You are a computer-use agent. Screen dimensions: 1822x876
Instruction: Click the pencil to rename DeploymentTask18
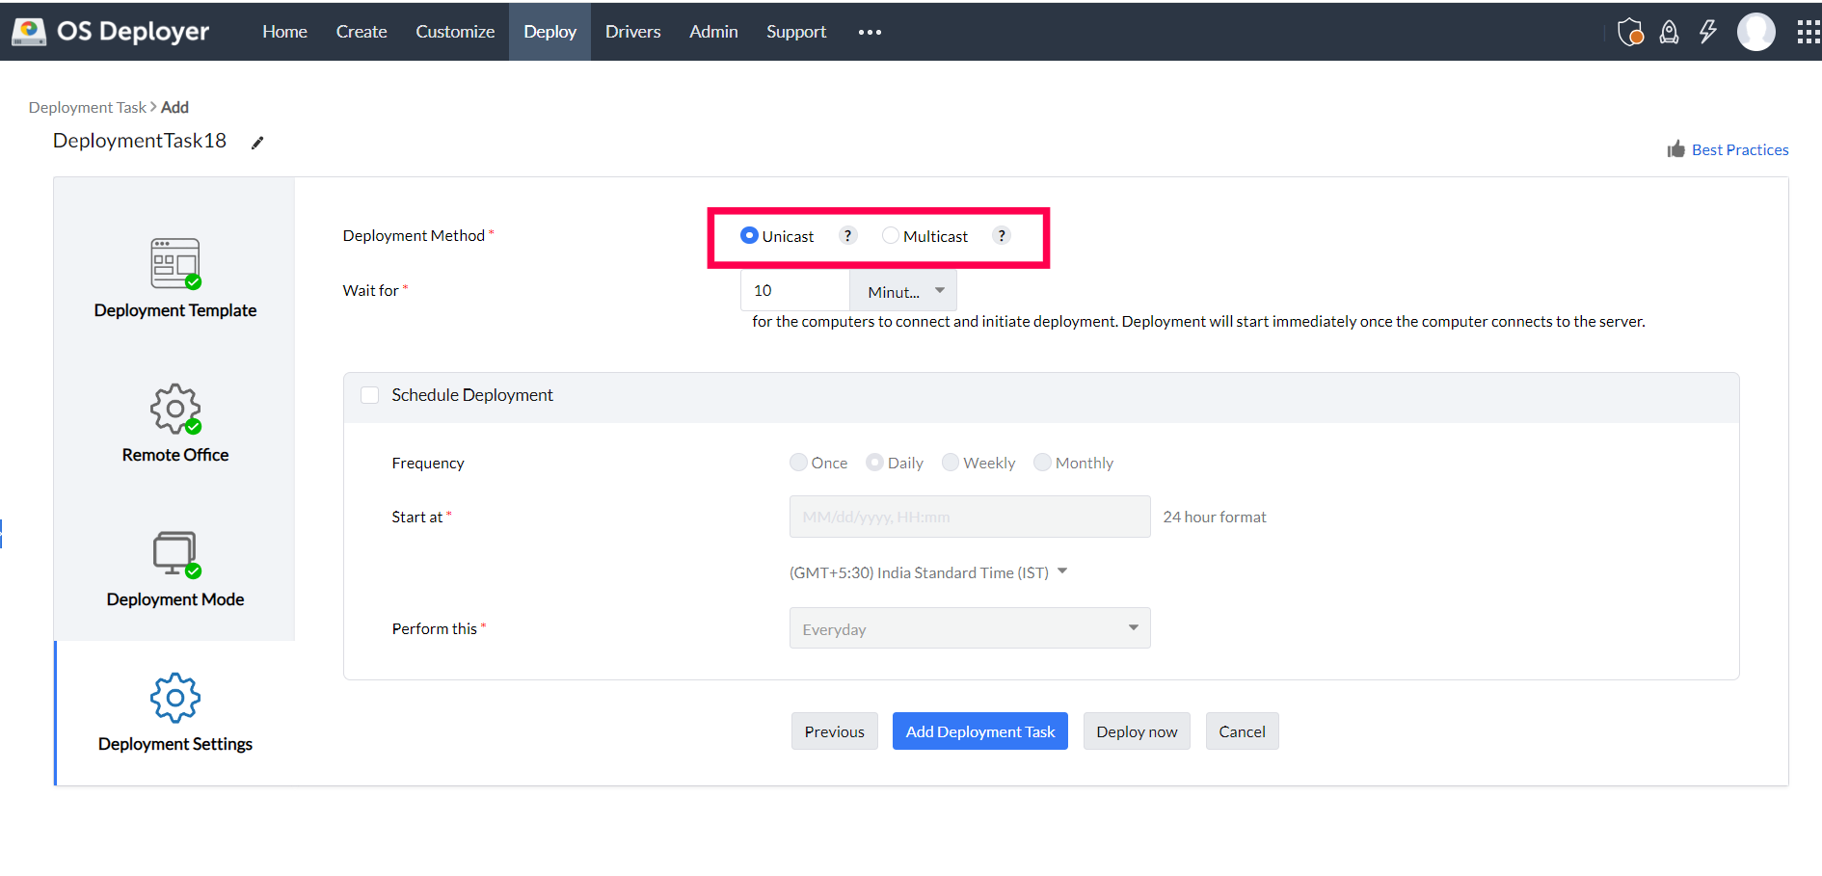click(257, 142)
